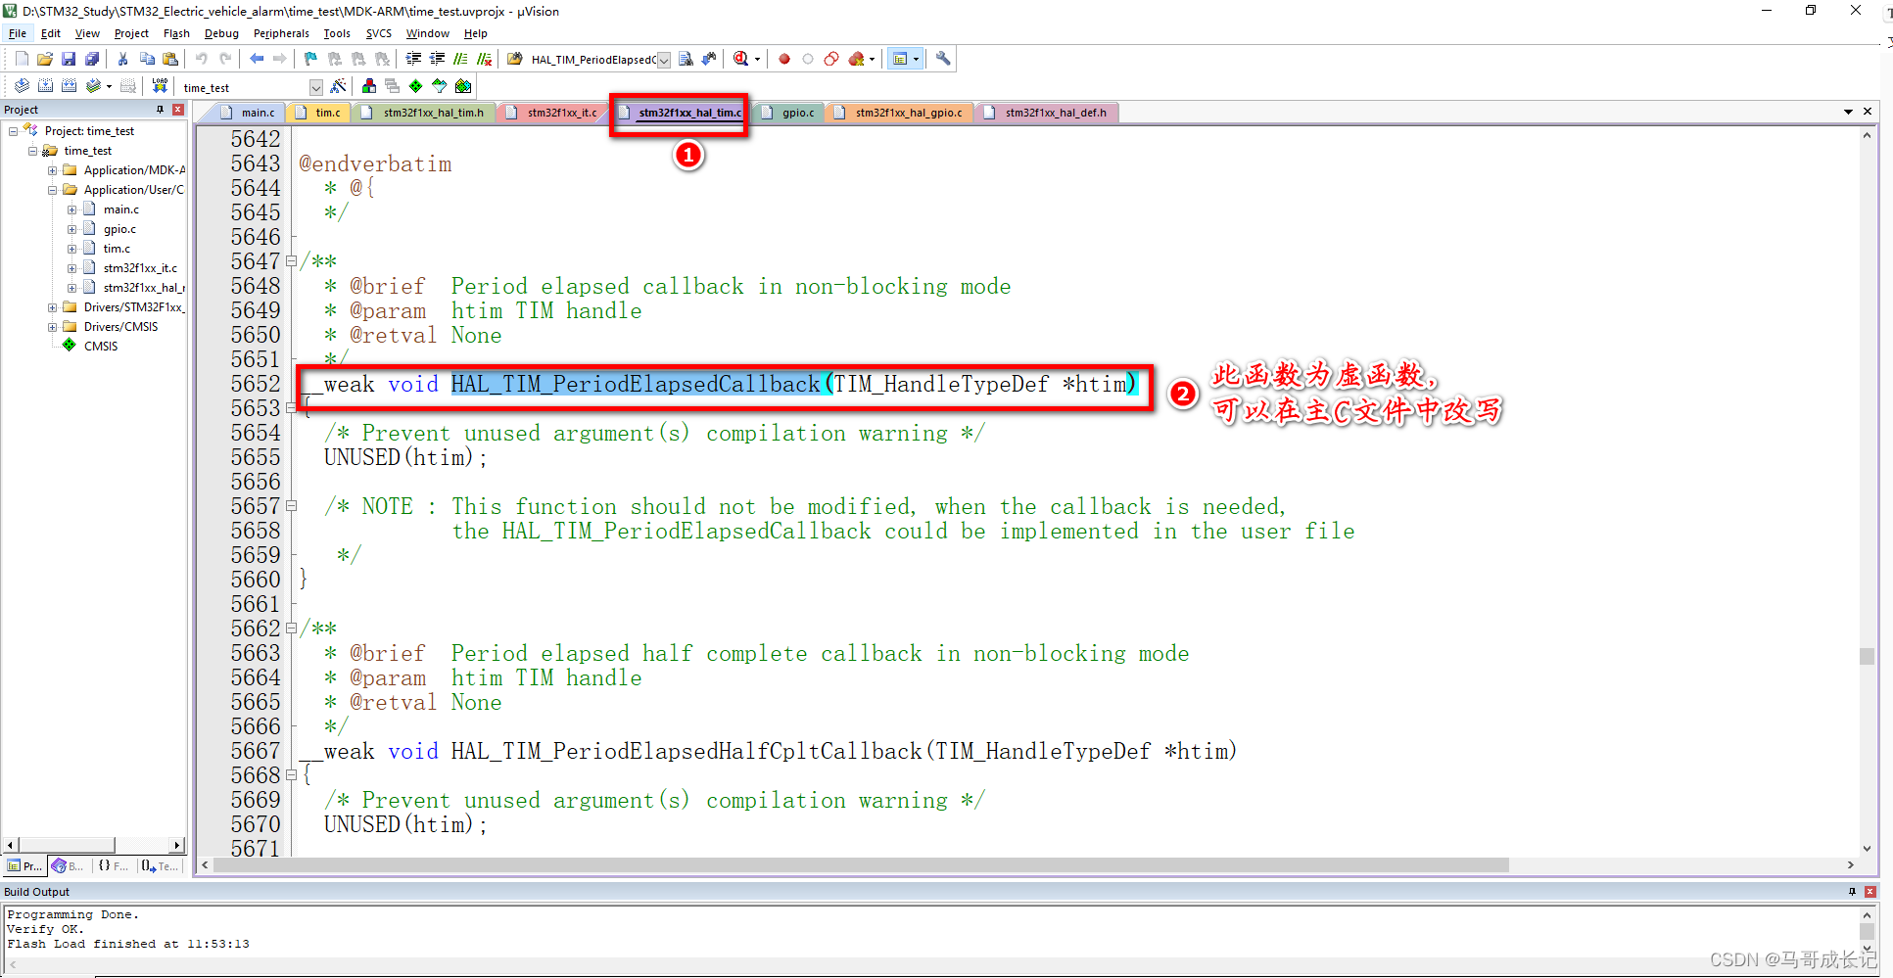Click the Paste toolbar icon
Viewport: 1893px width, 978px height.
pyautogui.click(x=170, y=59)
